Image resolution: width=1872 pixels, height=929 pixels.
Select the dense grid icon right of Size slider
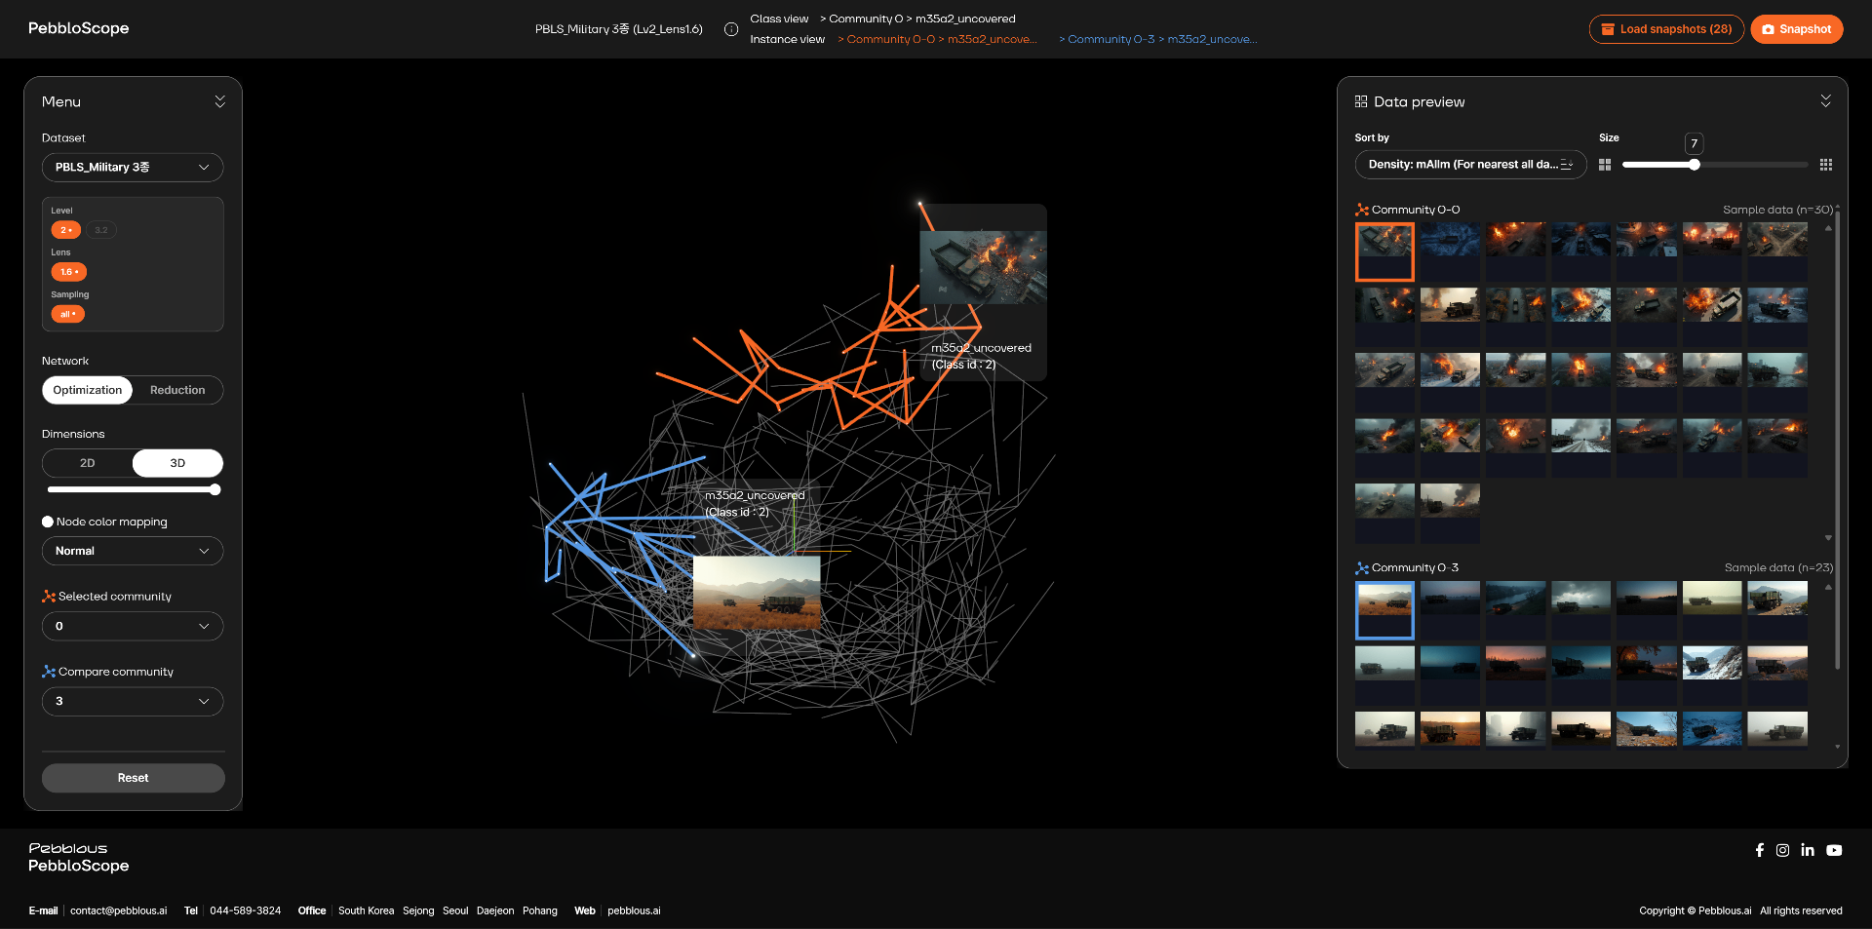(1826, 165)
